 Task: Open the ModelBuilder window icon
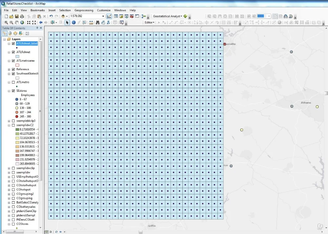tap(144, 16)
